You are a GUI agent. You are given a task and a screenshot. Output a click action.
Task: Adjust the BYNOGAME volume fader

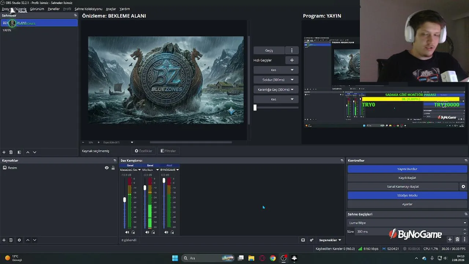click(164, 180)
